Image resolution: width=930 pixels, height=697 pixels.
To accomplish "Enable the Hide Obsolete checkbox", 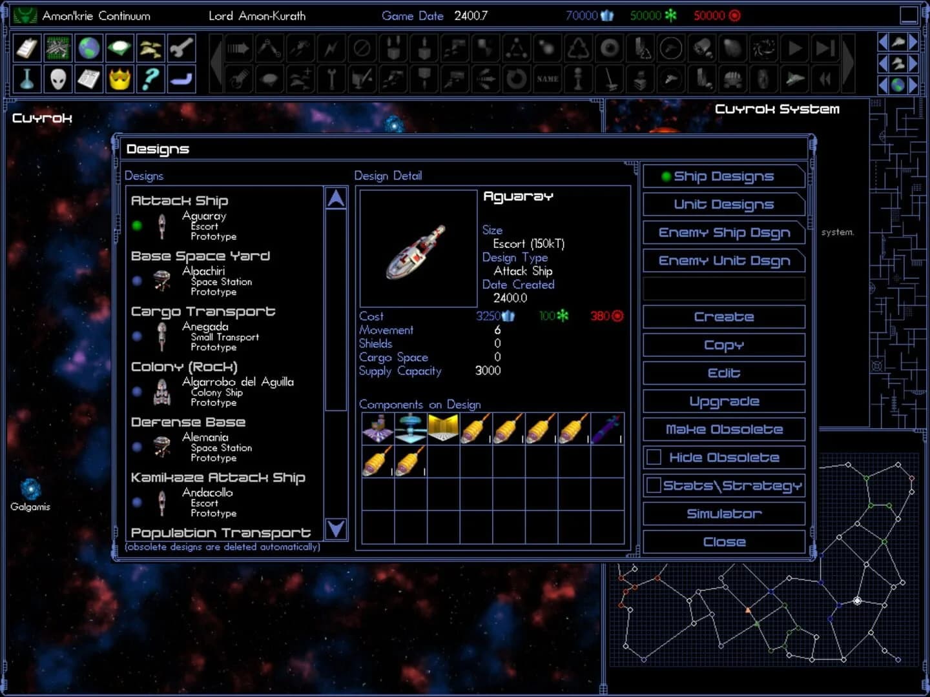I will point(654,457).
